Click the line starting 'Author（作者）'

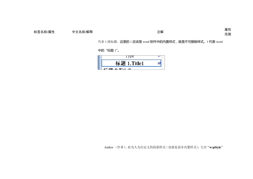pyautogui.click(x=164, y=147)
